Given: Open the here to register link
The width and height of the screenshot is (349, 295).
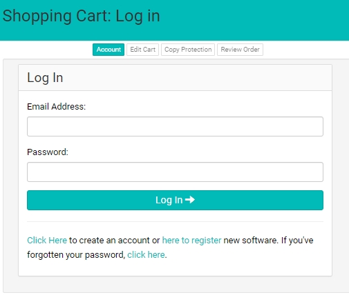Looking at the screenshot, I should (191, 241).
